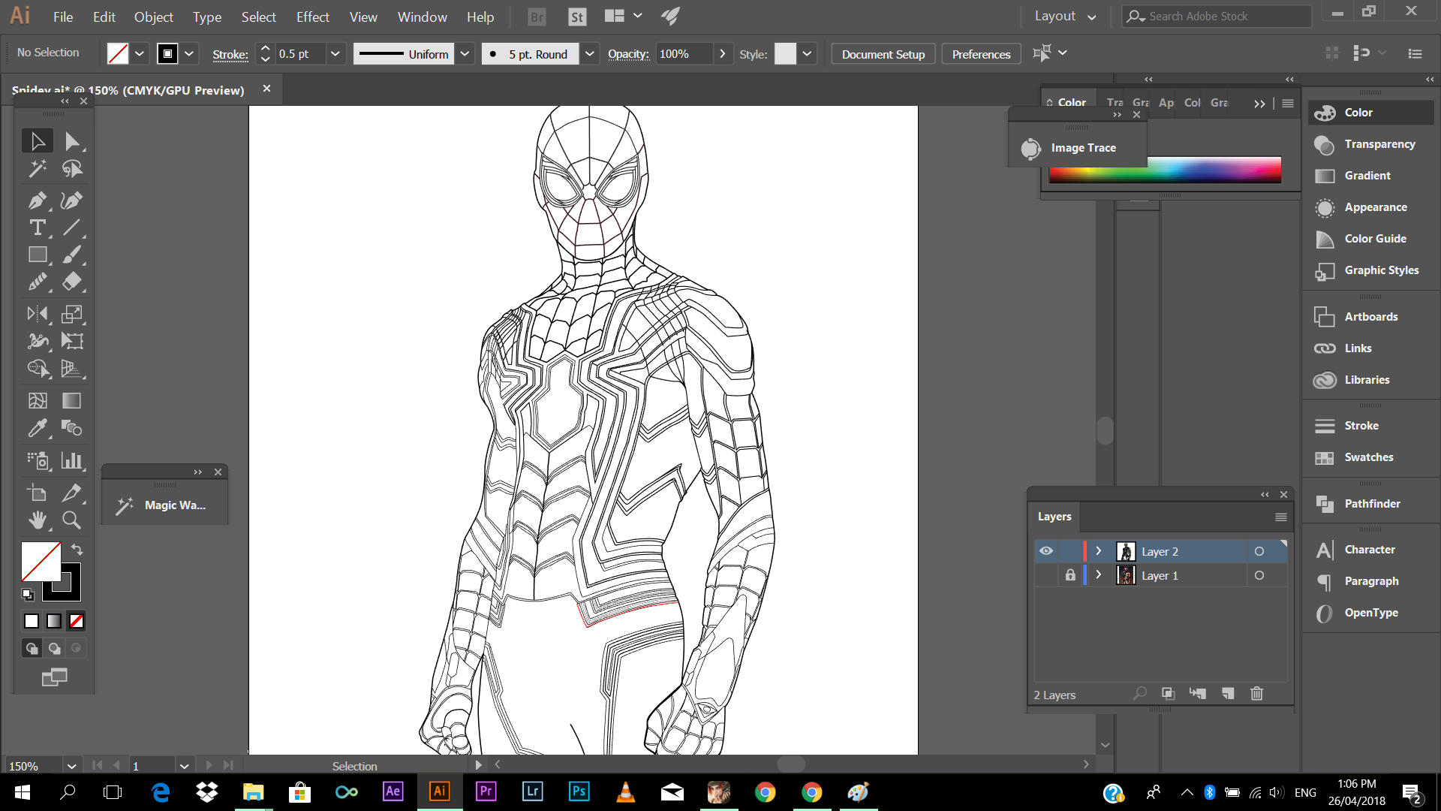Select the Eyedropper tool
The height and width of the screenshot is (811, 1441).
click(38, 428)
